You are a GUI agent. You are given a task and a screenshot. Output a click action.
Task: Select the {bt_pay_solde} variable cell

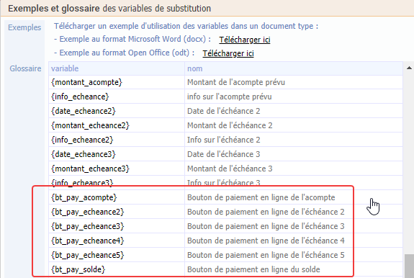(117, 269)
